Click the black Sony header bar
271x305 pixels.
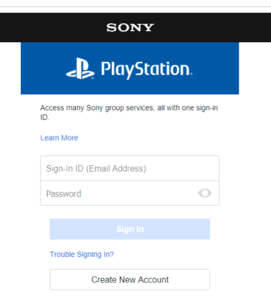[135, 27]
